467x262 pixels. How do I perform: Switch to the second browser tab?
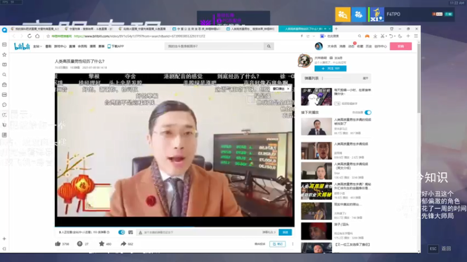click(89, 29)
